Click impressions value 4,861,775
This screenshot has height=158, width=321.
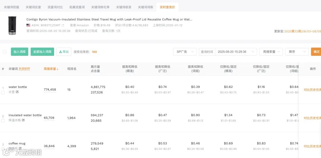(98, 87)
